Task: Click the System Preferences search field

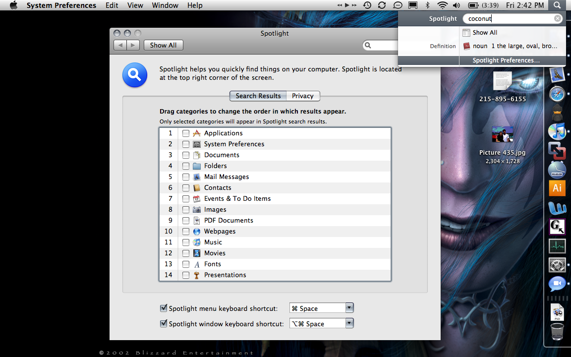Action: coord(381,45)
